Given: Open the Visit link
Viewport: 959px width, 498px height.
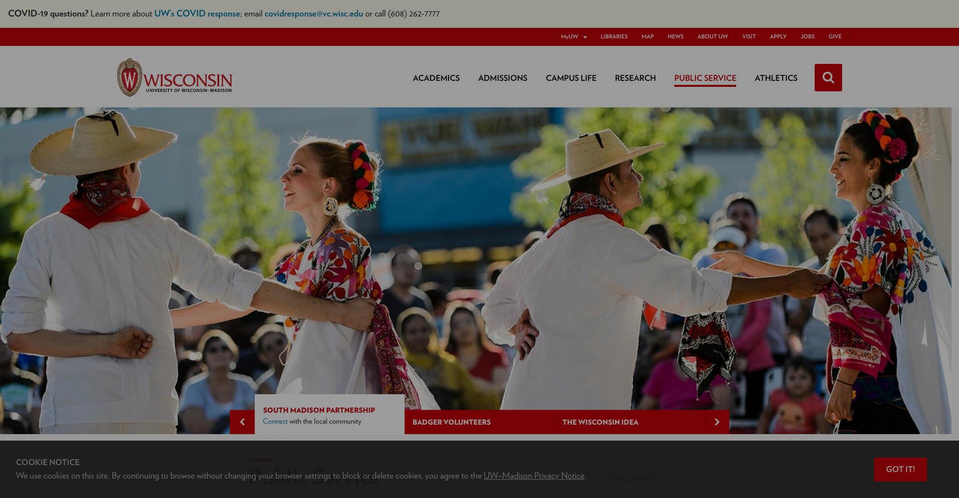Looking at the screenshot, I should click(x=749, y=37).
